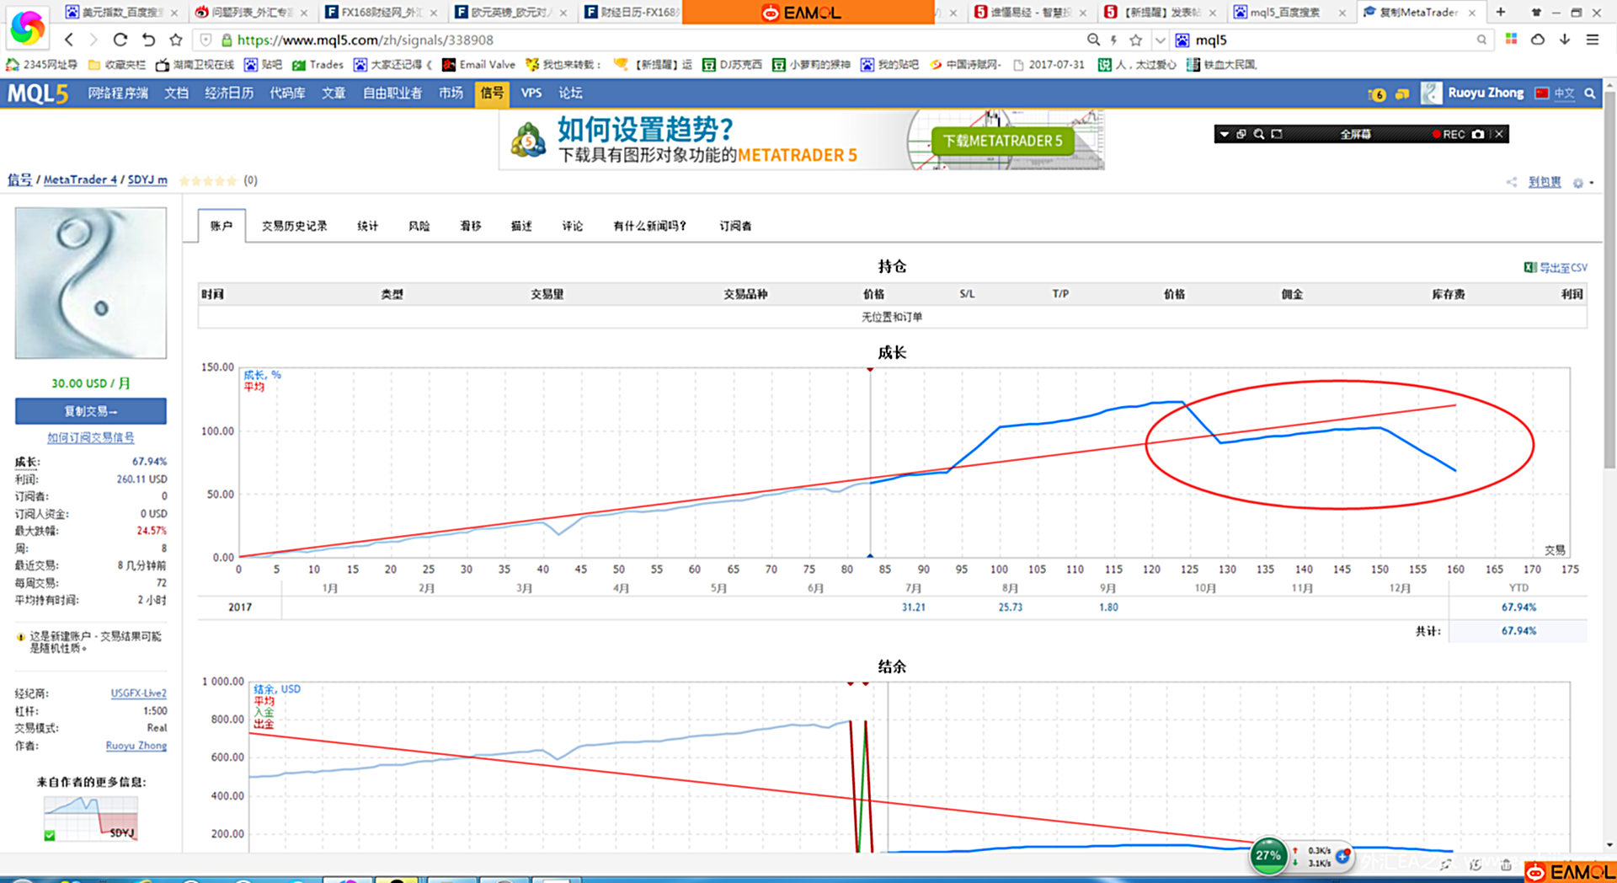This screenshot has height=883, width=1617.
Task: Open the recorder toolbar dropdown arrow
Action: tap(1225, 134)
